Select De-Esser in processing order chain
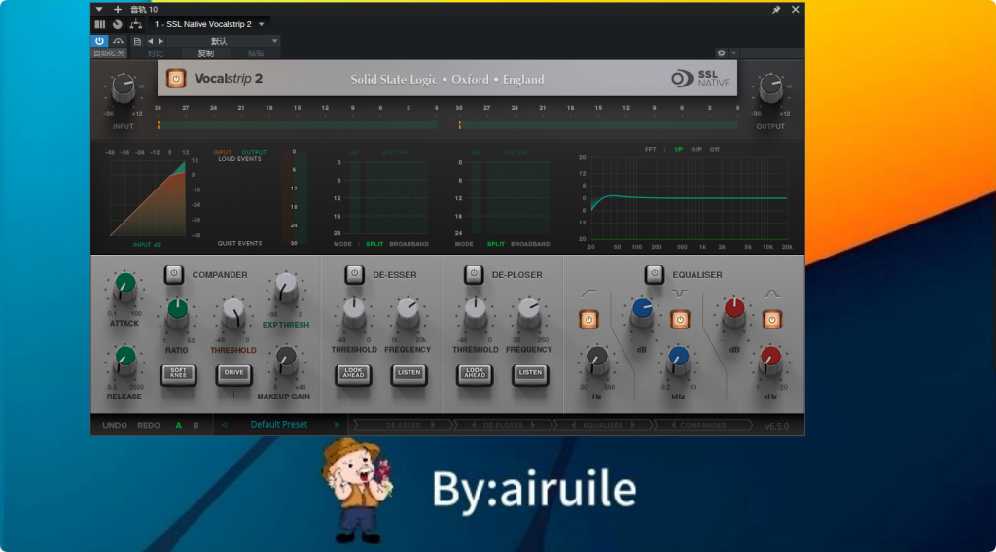Image resolution: width=996 pixels, height=552 pixels. pyautogui.click(x=404, y=425)
